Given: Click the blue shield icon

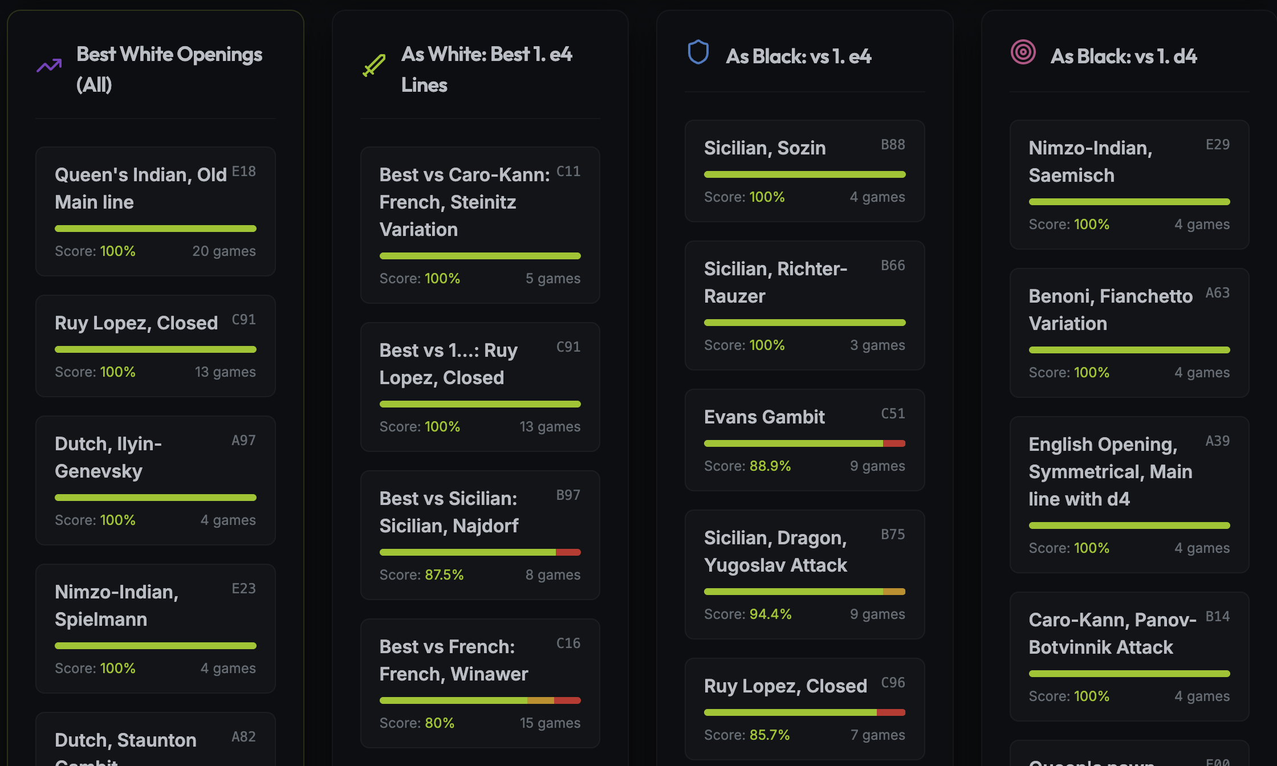Looking at the screenshot, I should click(698, 52).
